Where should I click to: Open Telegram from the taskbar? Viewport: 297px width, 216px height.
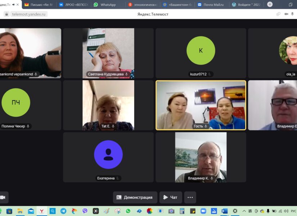pos(63,211)
